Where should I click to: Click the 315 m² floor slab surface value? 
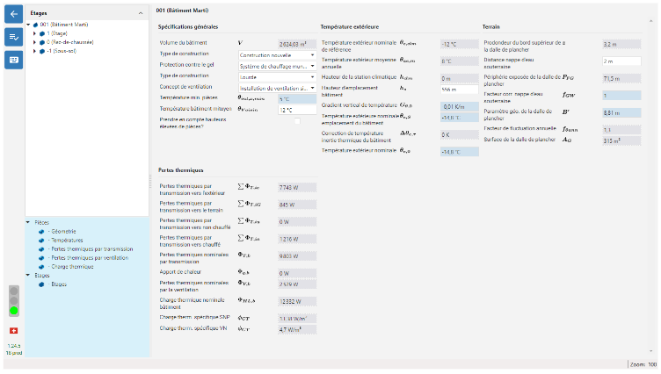point(621,140)
